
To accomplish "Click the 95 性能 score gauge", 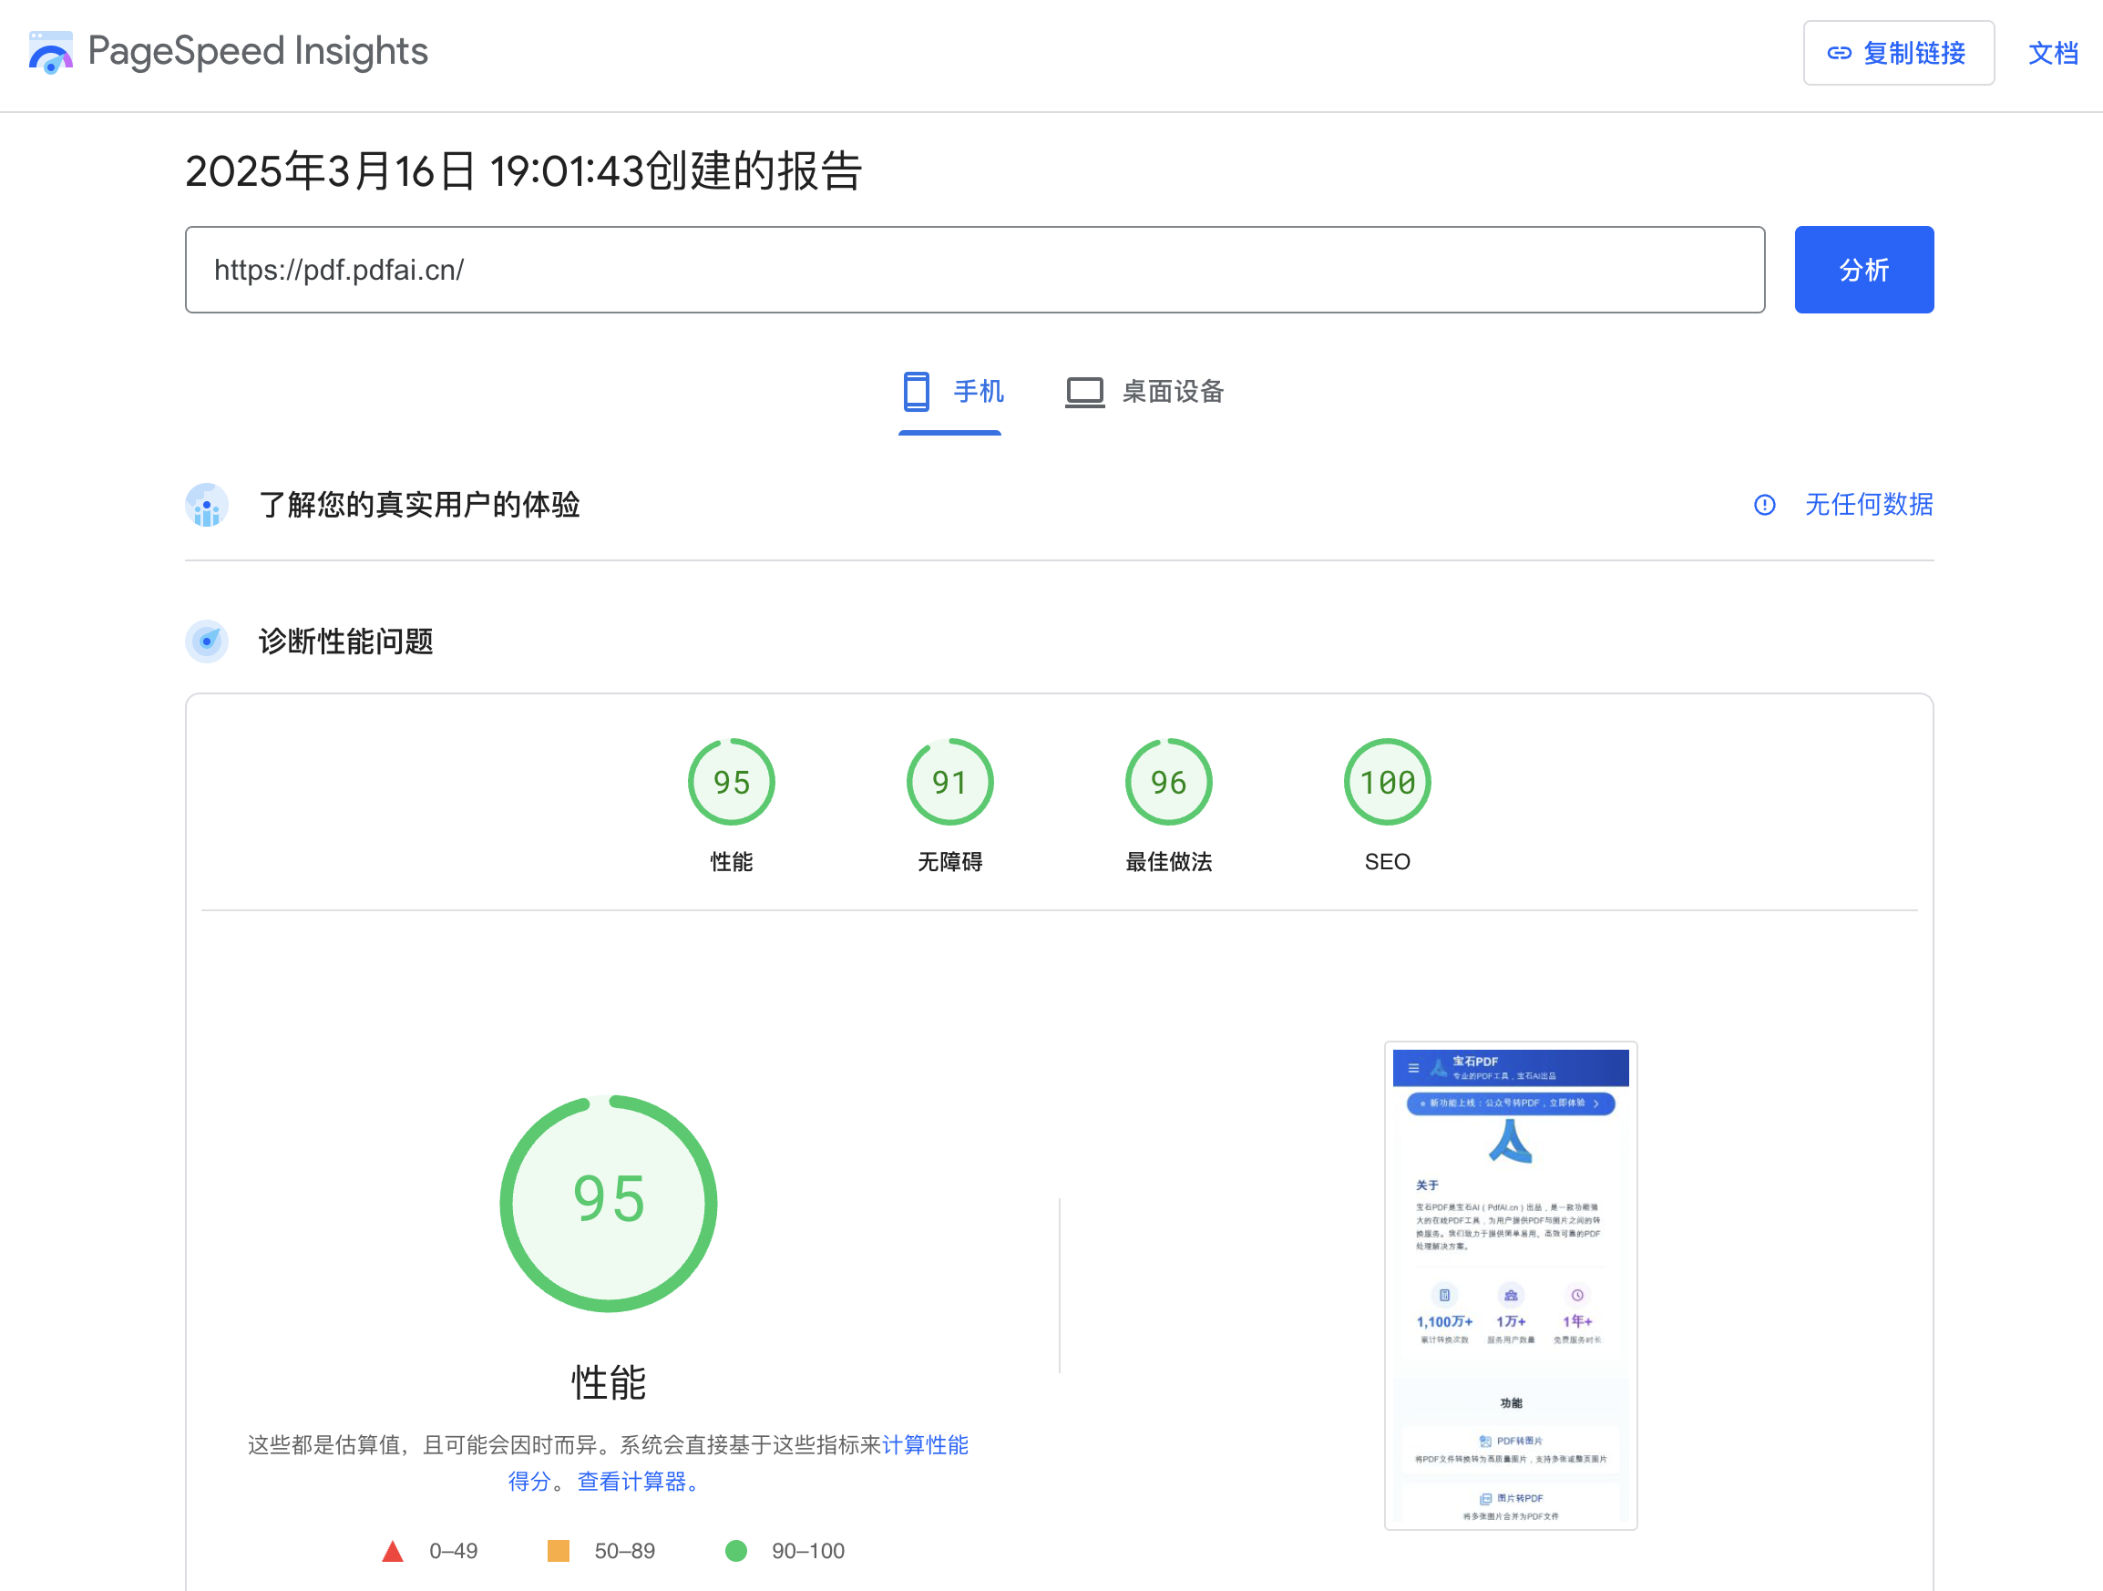I will (730, 782).
